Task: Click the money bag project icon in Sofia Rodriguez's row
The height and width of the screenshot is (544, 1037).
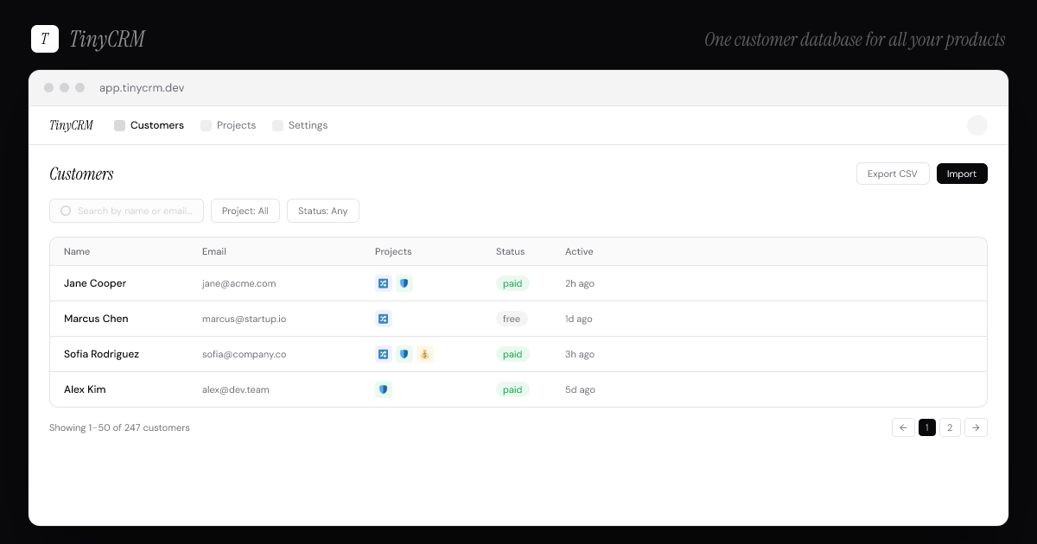Action: [425, 354]
